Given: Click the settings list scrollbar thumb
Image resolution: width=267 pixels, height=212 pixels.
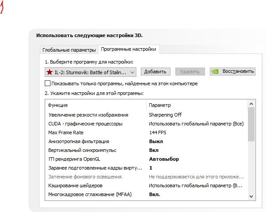Looking at the screenshot, I should pyautogui.click(x=251, y=125).
